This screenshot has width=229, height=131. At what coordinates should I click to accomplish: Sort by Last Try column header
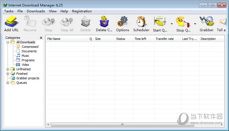tap(190, 39)
